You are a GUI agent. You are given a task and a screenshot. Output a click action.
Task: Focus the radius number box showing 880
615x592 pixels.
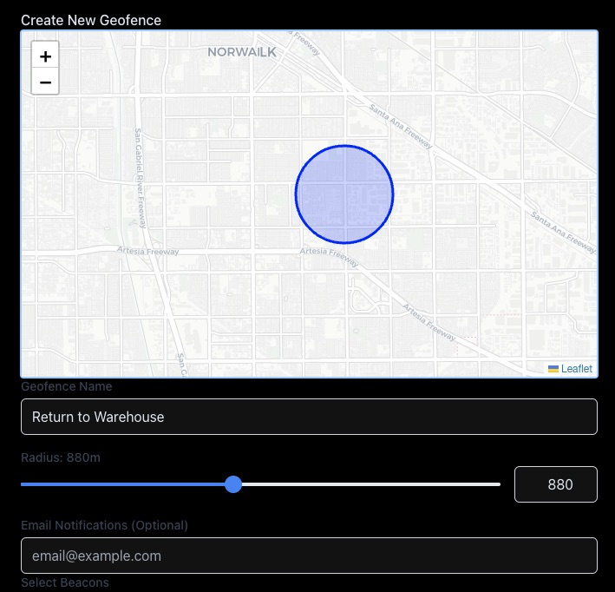point(555,484)
